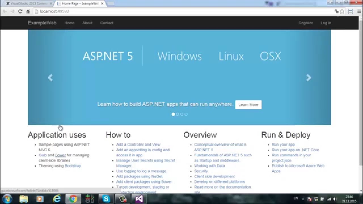
Task: Click the network signal icon in the tray
Action: point(329,199)
